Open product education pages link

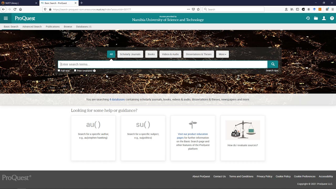193,136
